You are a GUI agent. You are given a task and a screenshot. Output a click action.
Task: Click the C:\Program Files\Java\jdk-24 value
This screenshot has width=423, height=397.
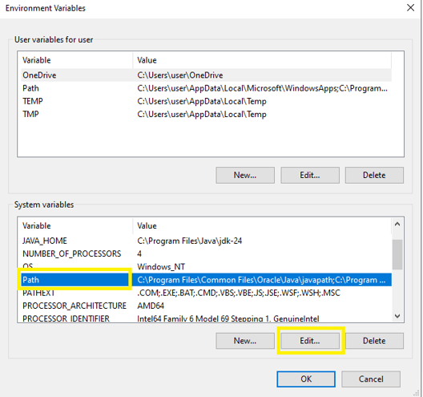(x=190, y=241)
